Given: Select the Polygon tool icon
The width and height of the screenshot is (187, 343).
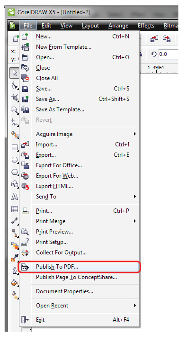Looking at the screenshot, I should 15,172.
